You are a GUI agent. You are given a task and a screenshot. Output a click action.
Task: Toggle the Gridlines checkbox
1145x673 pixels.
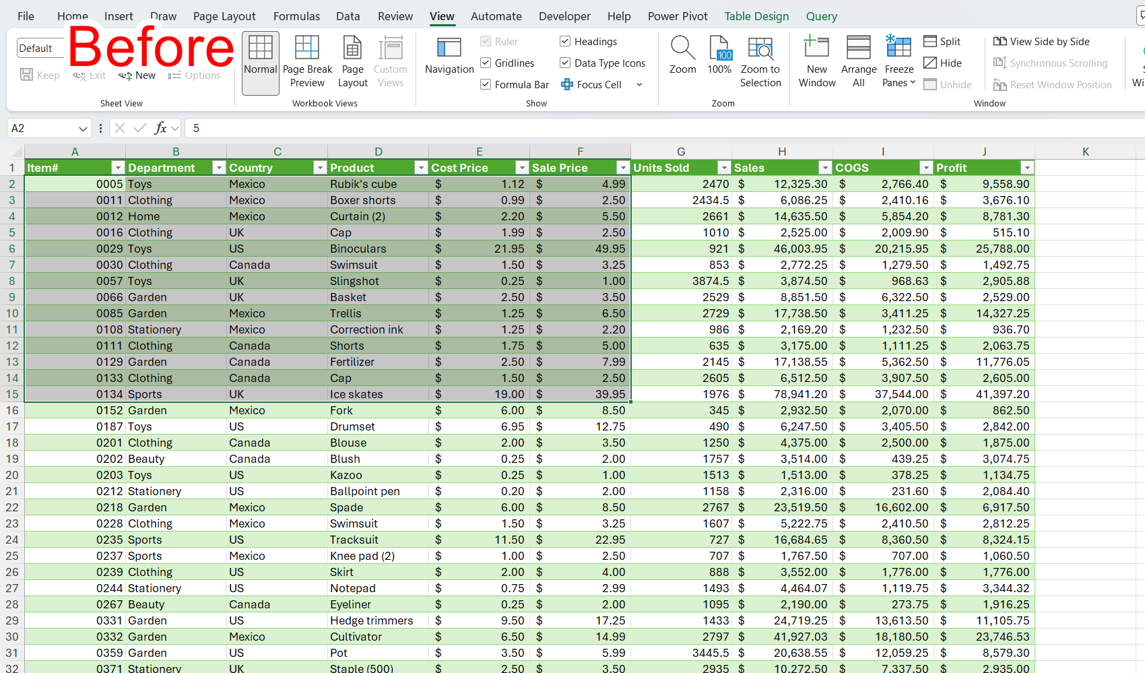tap(486, 63)
